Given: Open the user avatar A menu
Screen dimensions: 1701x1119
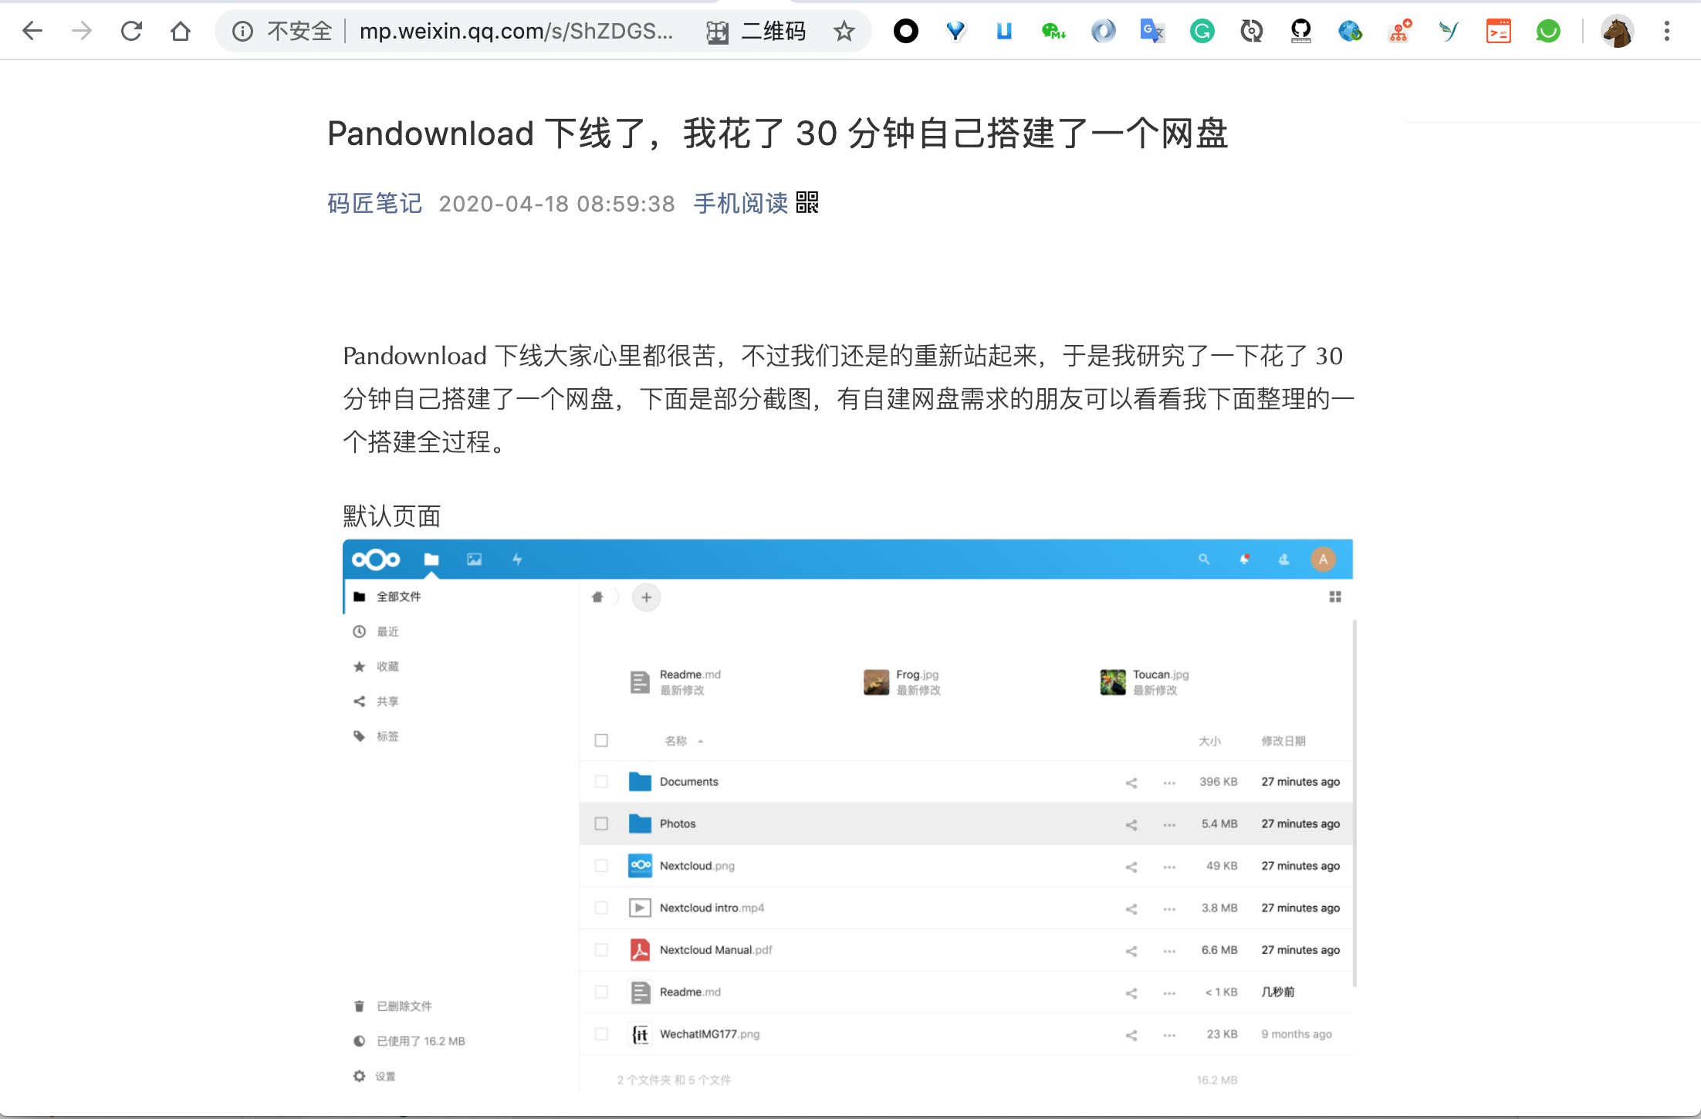Looking at the screenshot, I should click(x=1323, y=559).
